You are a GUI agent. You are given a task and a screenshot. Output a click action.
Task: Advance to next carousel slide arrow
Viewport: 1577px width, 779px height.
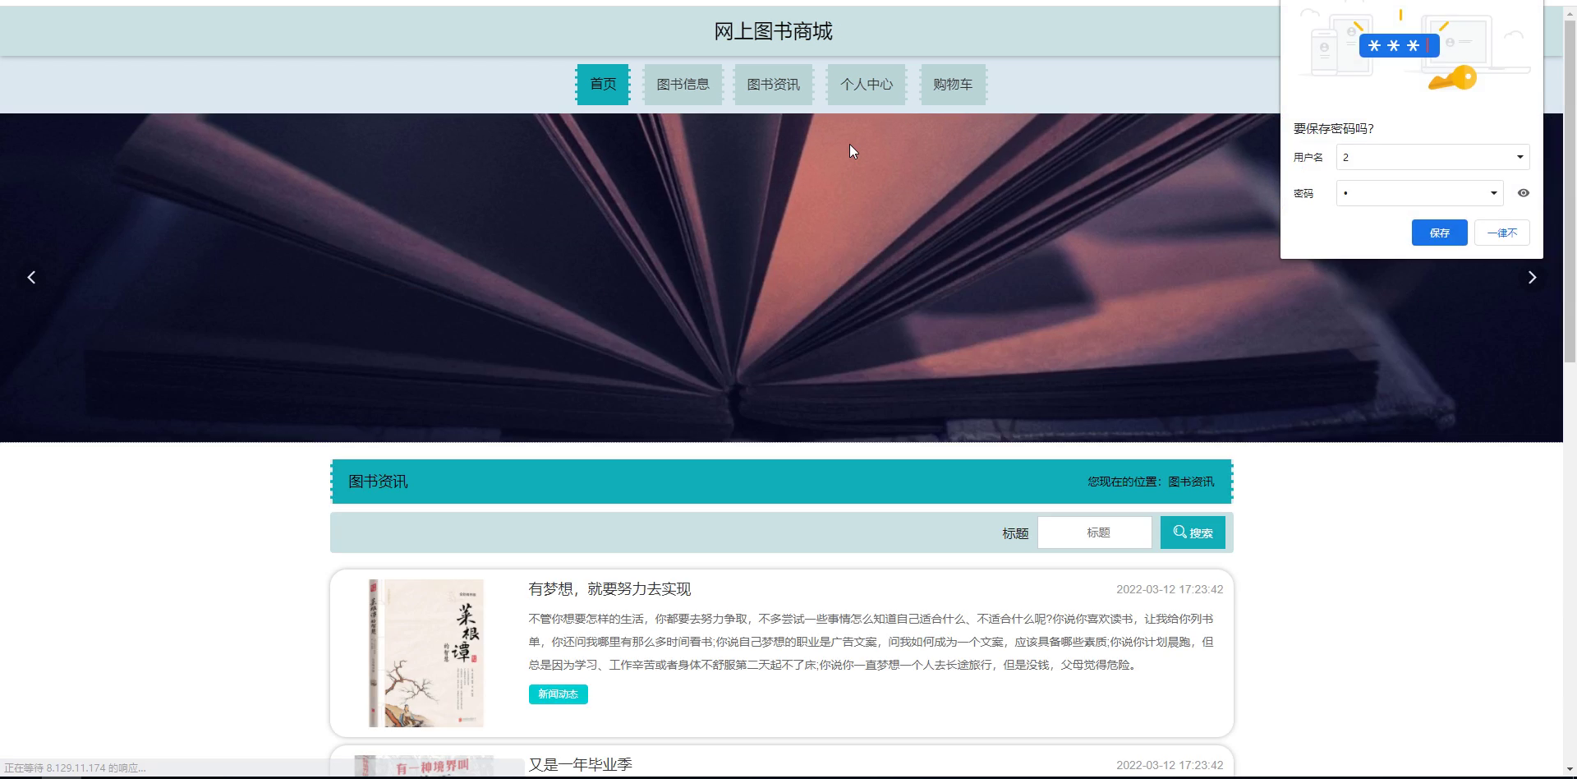pos(1532,278)
